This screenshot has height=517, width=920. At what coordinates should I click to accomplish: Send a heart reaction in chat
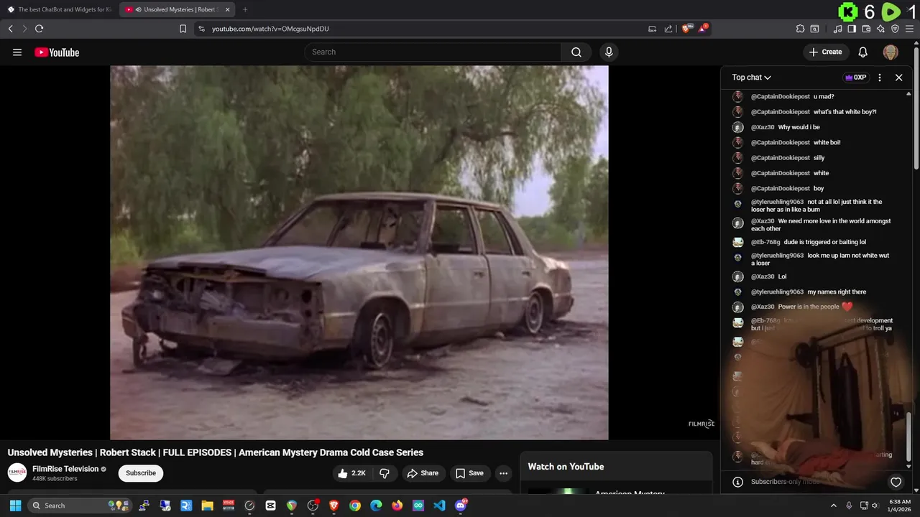[x=896, y=482]
